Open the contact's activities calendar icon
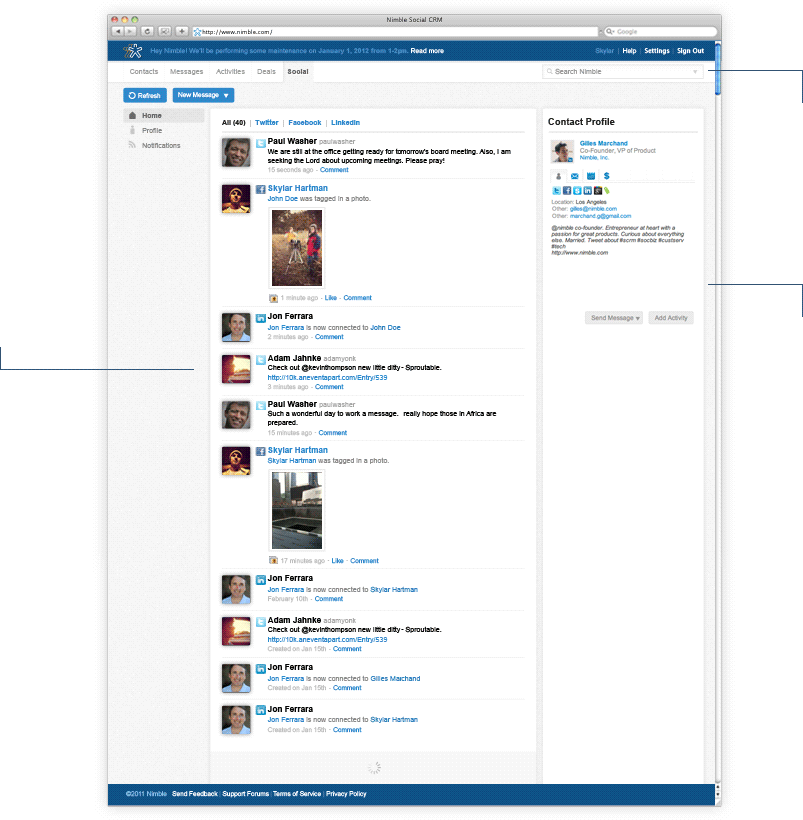Viewport: 803px width, 820px height. tap(591, 176)
